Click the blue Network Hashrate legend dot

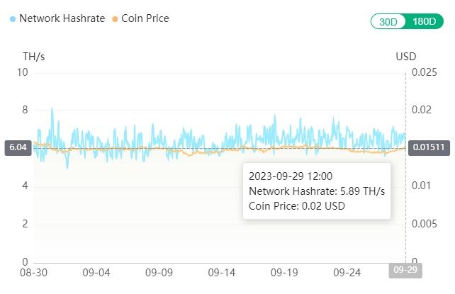[x=13, y=18]
